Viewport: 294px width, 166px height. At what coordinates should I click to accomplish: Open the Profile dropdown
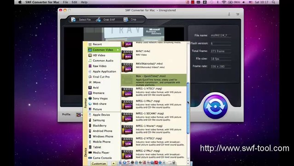click(x=79, y=114)
